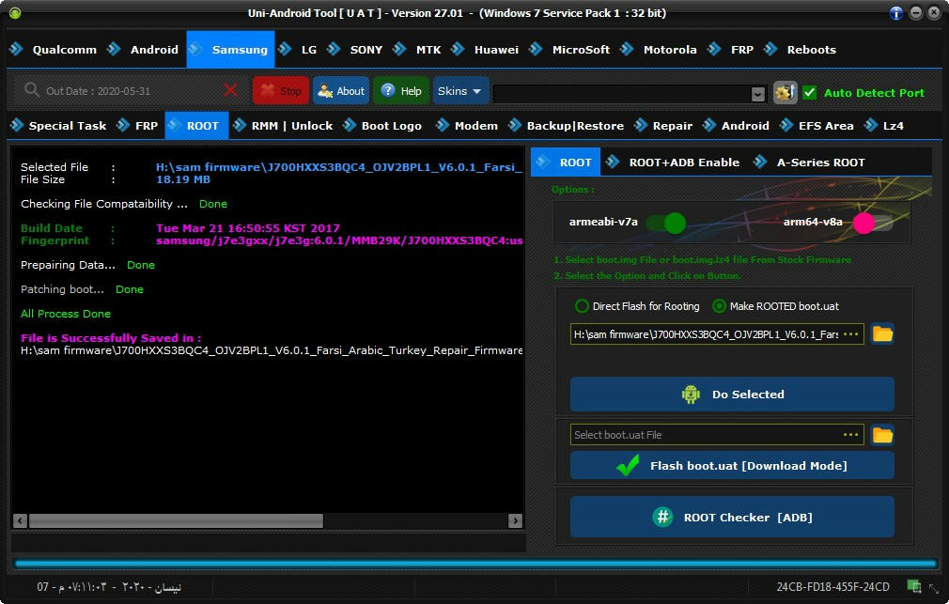Click the About person icon
Screen dimensions: 949x604
[x=325, y=91]
